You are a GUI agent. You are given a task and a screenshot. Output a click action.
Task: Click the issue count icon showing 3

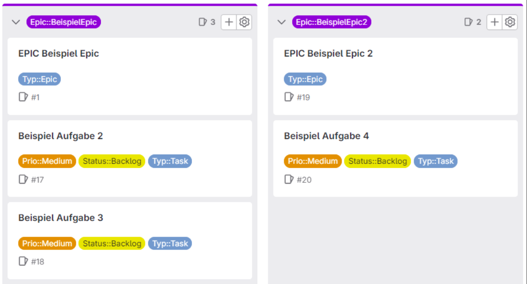pyautogui.click(x=203, y=22)
